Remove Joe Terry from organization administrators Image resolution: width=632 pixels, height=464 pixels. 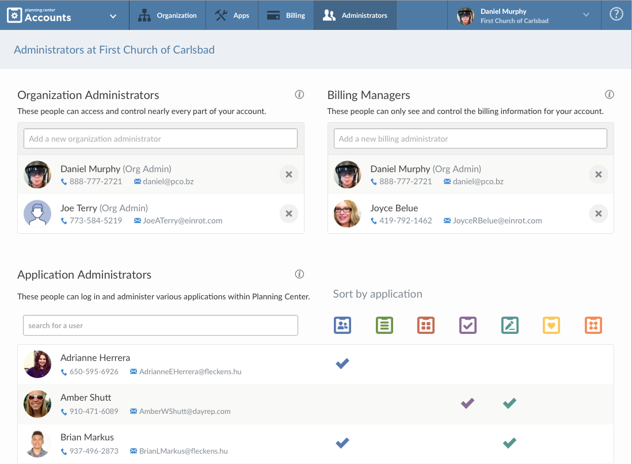tap(289, 214)
